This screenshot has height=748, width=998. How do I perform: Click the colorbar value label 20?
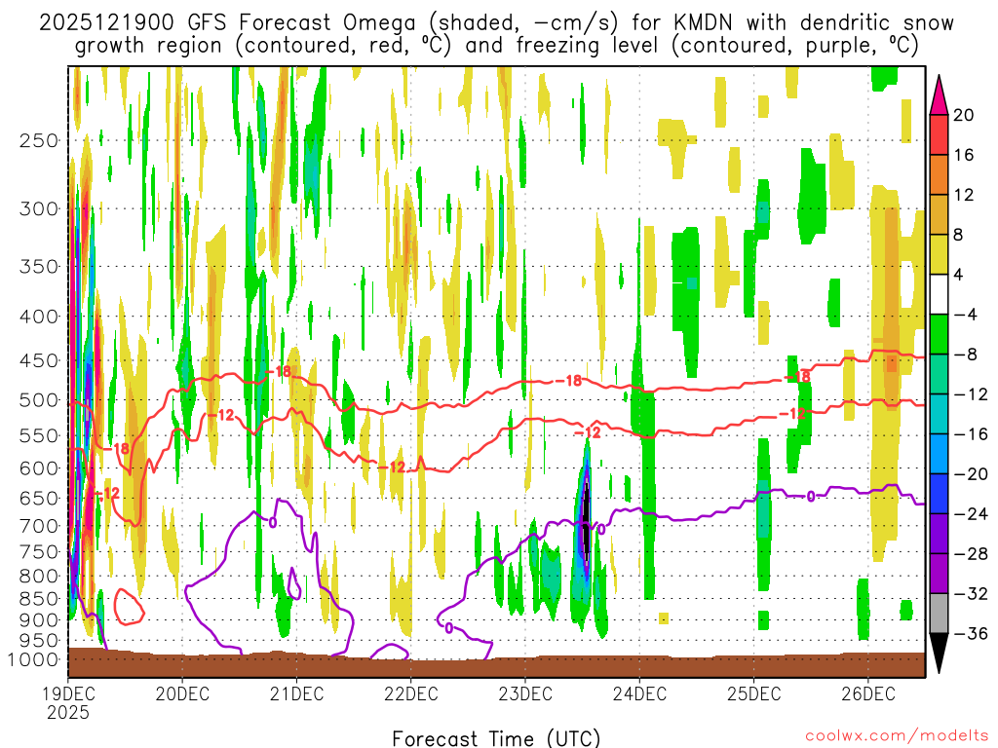point(964,115)
